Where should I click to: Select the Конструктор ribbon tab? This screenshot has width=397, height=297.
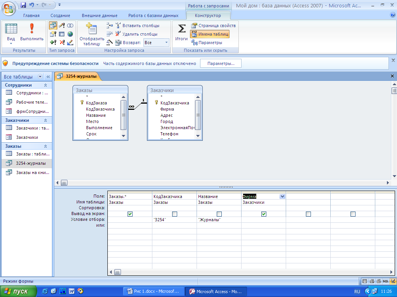208,15
